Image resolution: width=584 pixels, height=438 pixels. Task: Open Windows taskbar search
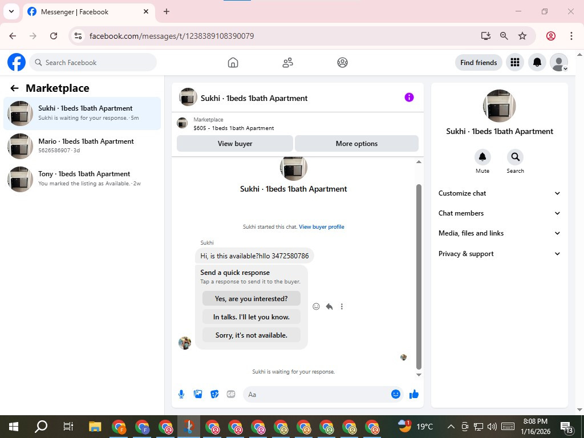[x=41, y=427]
